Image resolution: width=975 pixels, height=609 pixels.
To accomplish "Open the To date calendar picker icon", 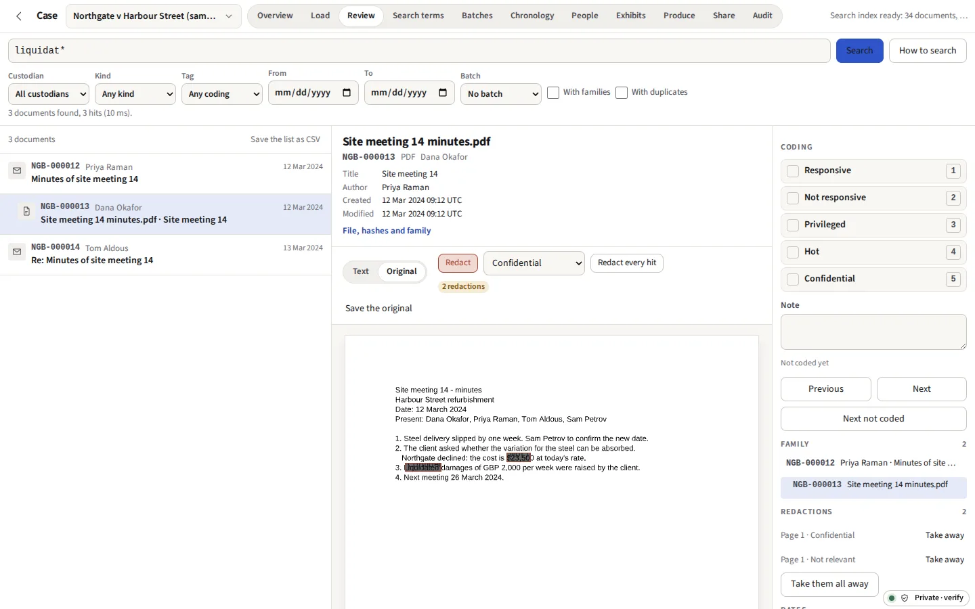I will (x=443, y=93).
